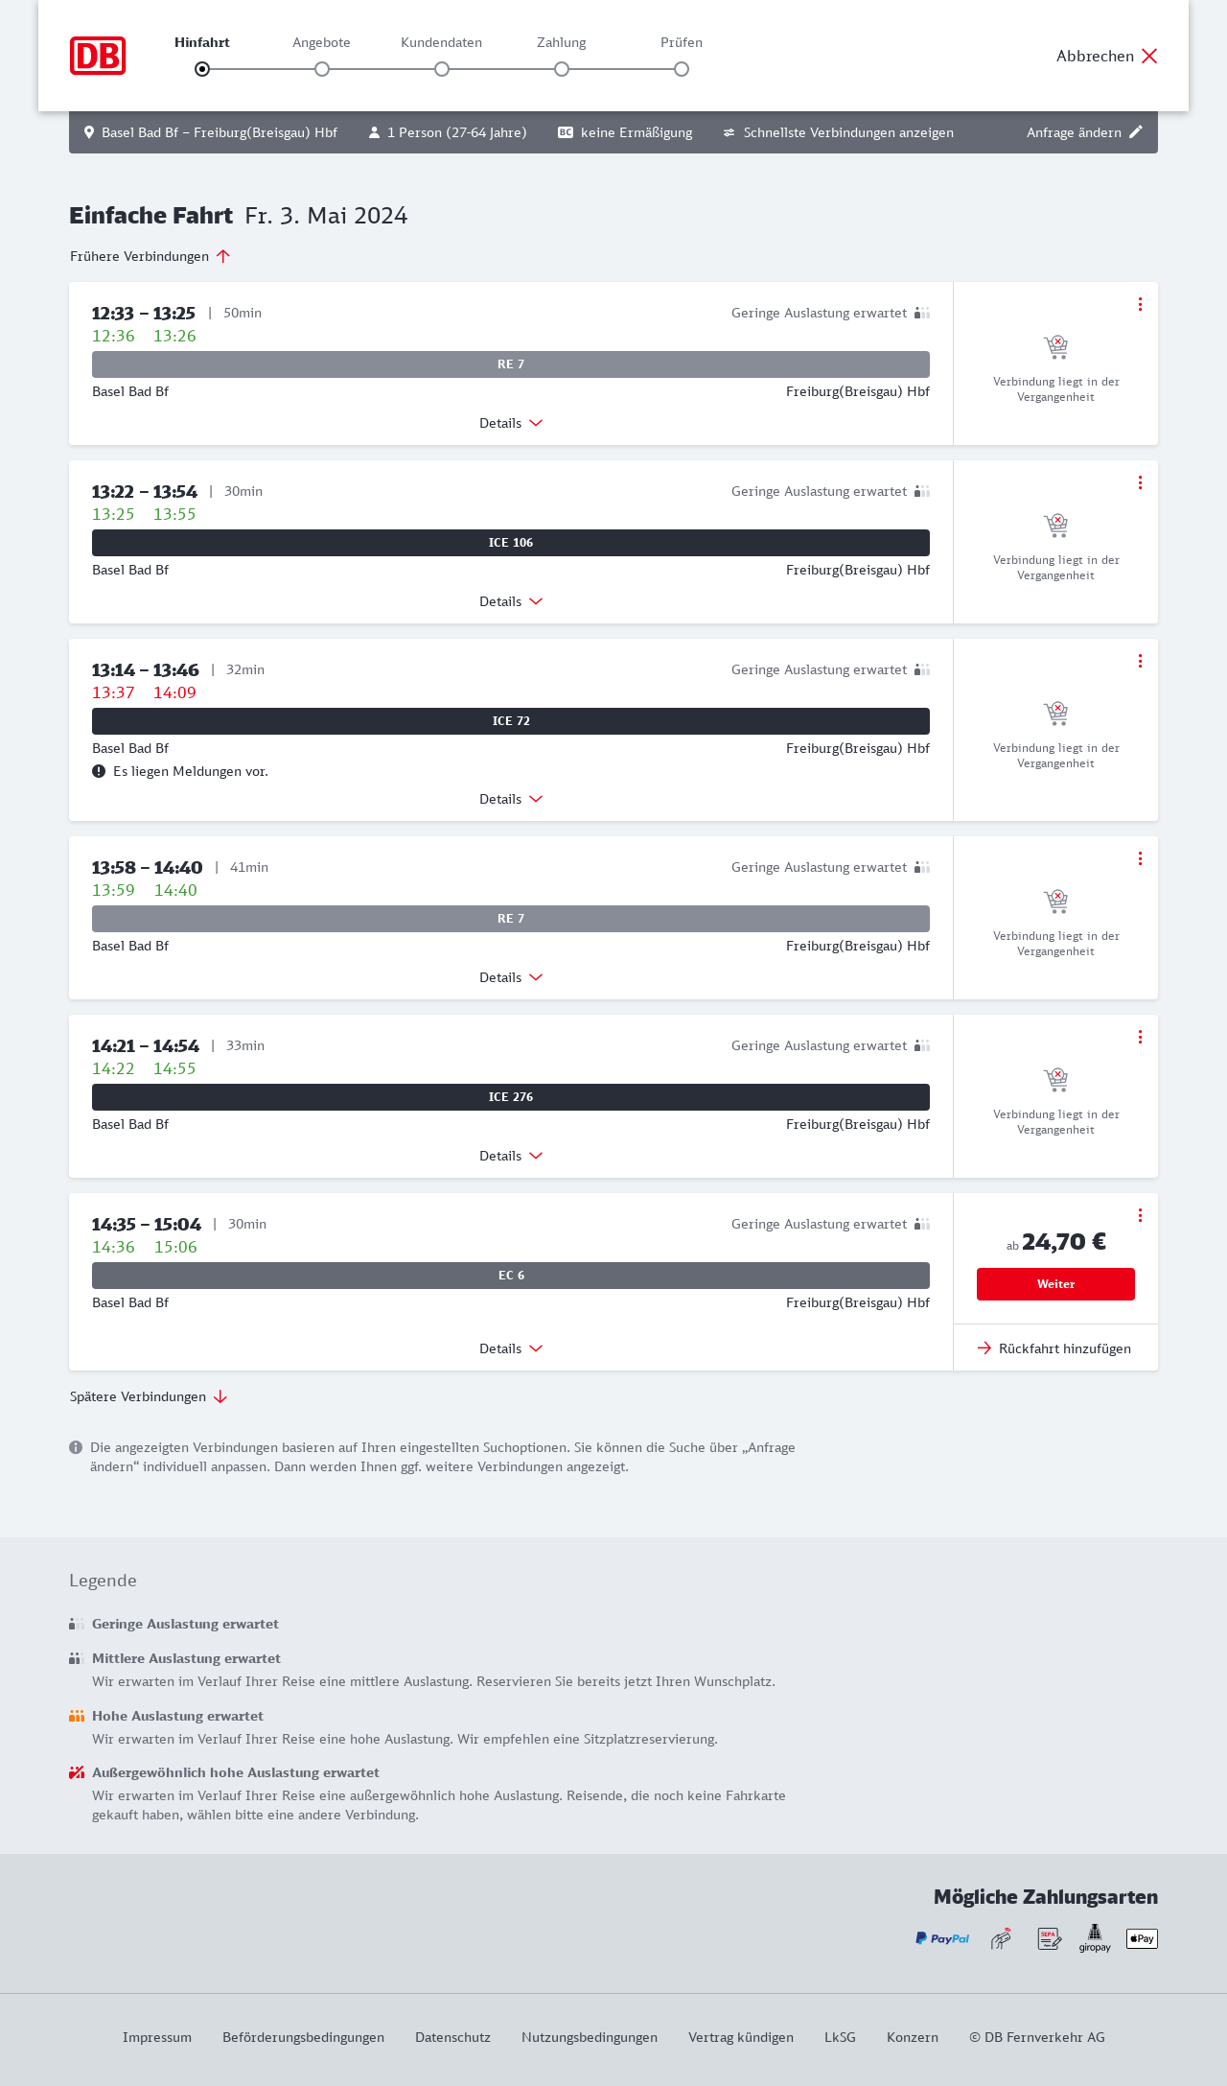Show earlier connections (Frühere Verbindungen)
This screenshot has height=2086, width=1227.
150,256
